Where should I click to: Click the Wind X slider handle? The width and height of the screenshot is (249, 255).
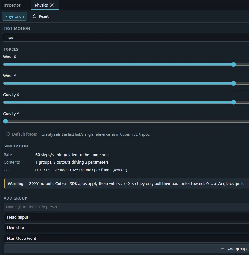pos(233,64)
